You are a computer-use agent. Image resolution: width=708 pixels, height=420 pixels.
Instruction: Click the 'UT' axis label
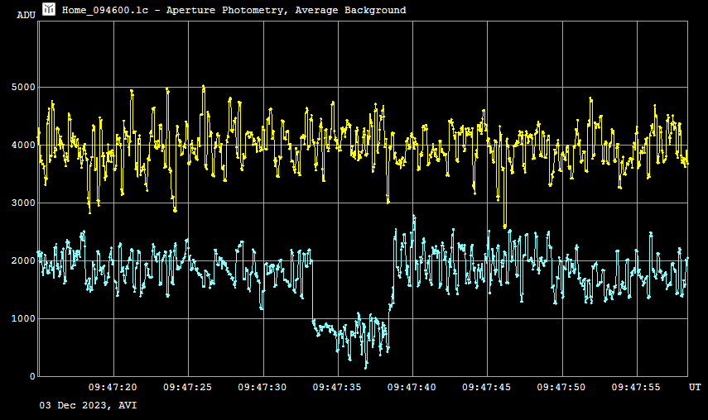(x=695, y=387)
